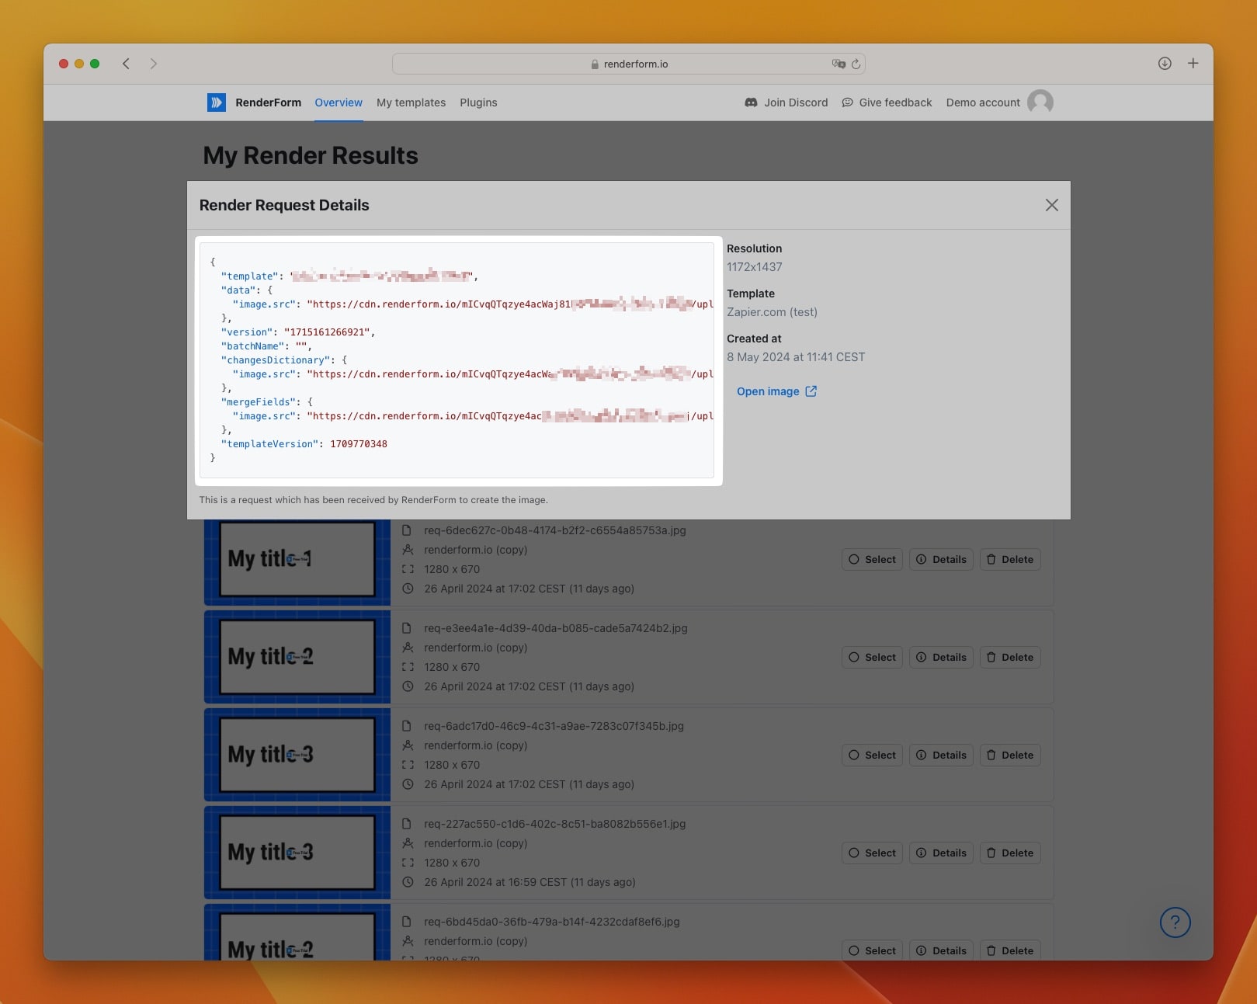This screenshot has height=1004, width=1257.
Task: Click the Demo account avatar
Action: 1040,102
